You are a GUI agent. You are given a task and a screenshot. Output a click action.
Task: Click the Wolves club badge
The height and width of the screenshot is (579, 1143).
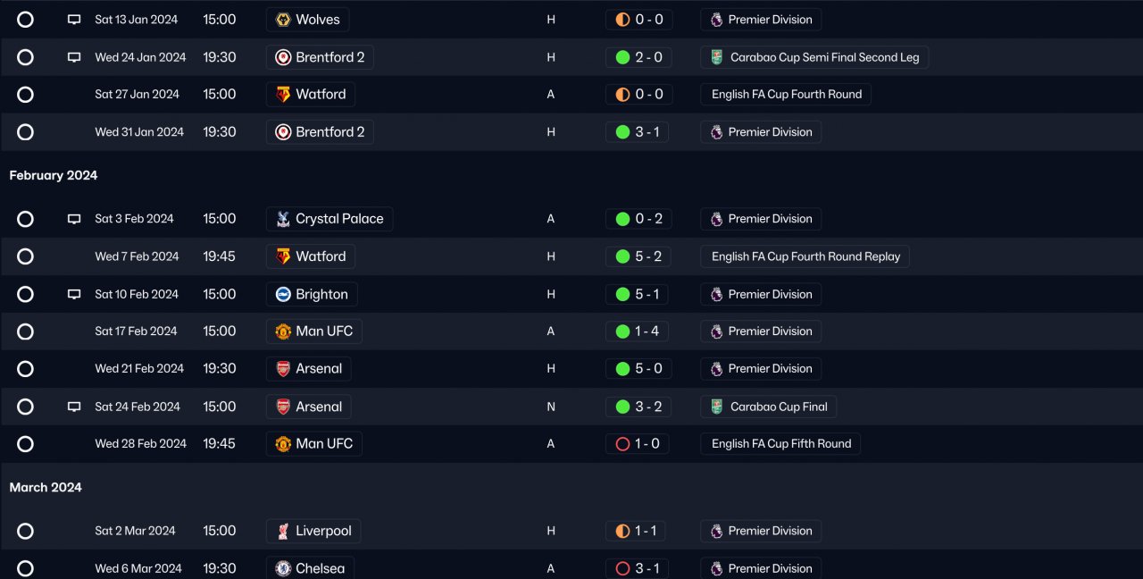pos(283,20)
